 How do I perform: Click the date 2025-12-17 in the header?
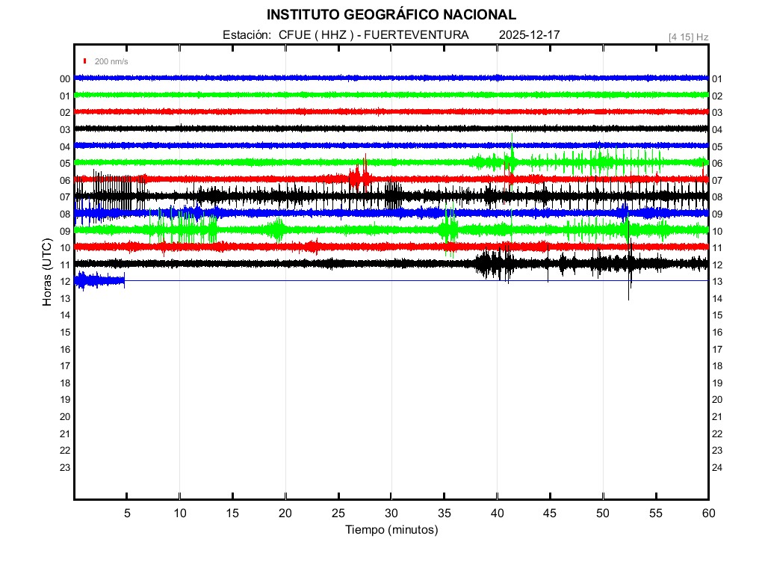tap(530, 35)
